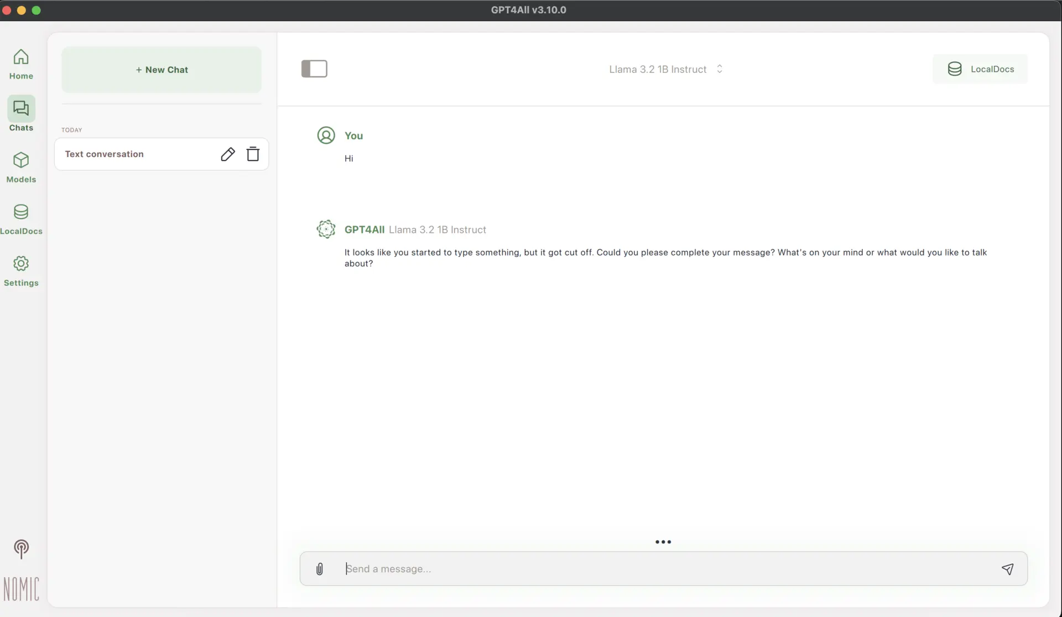
Task: Open the Models sidebar section
Action: (x=21, y=166)
